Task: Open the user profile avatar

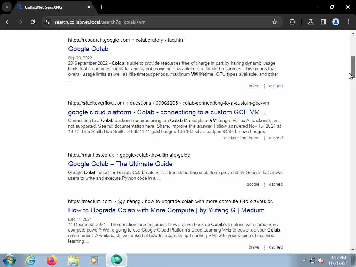Action: [x=336, y=22]
